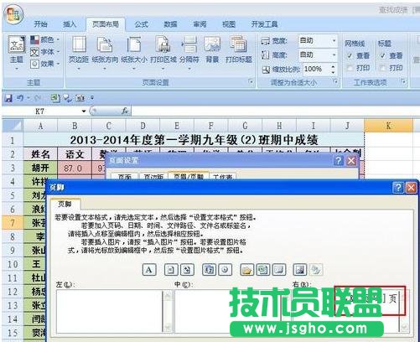420x342 pixels.
Task: Click the insert picture button
Action: pyautogui.click(x=300, y=270)
